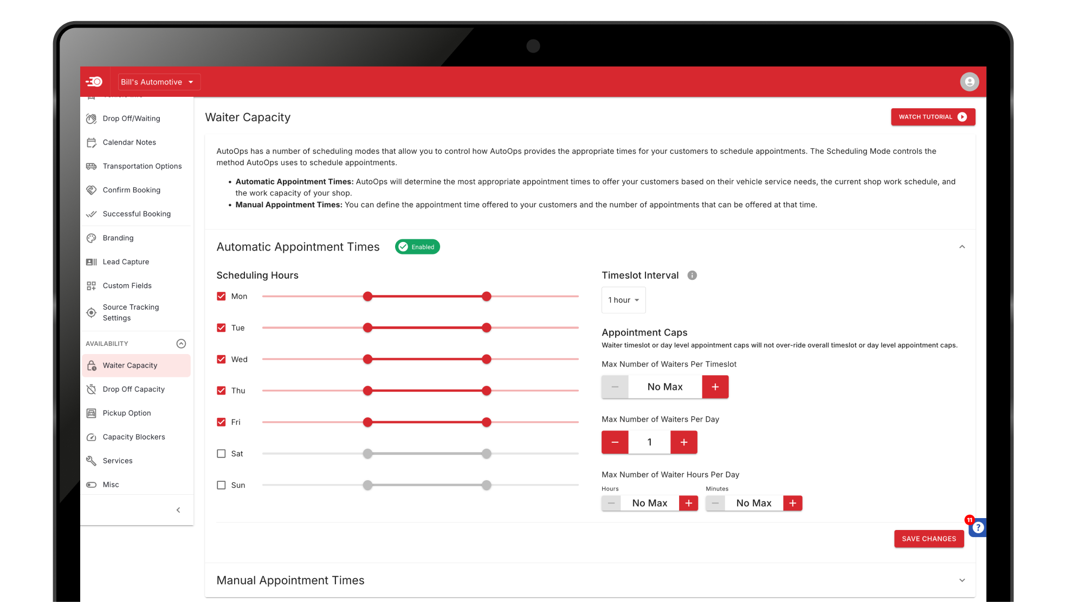This screenshot has height=602, width=1066.
Task: Open the help widget question mark
Action: [978, 527]
